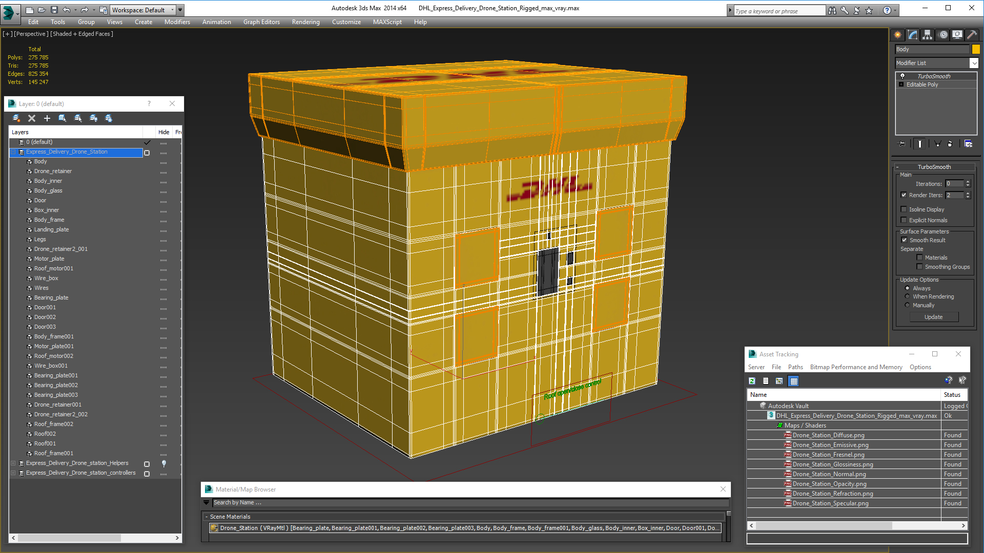
Task: Click the keyword search field
Action: [x=779, y=11]
